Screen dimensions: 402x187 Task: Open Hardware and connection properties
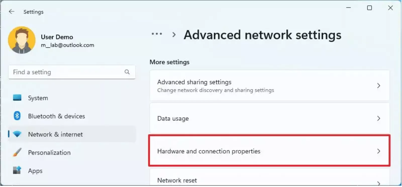(209, 151)
